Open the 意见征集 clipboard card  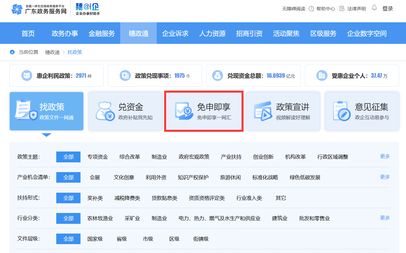pos(362,111)
